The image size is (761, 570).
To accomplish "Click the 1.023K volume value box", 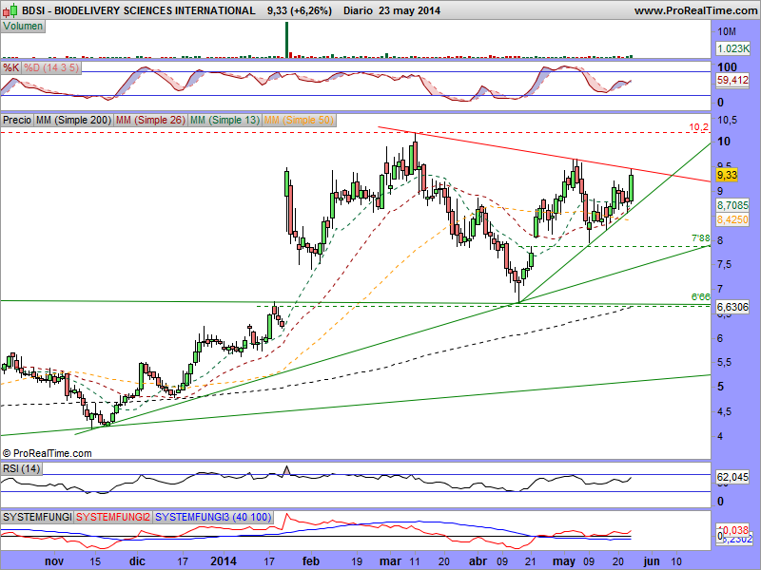I will click(x=732, y=48).
